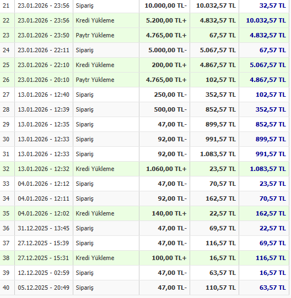Viewport: 291px width, 298px height.
Task: Select the amount 250,00 TL-
Action: tap(170, 95)
